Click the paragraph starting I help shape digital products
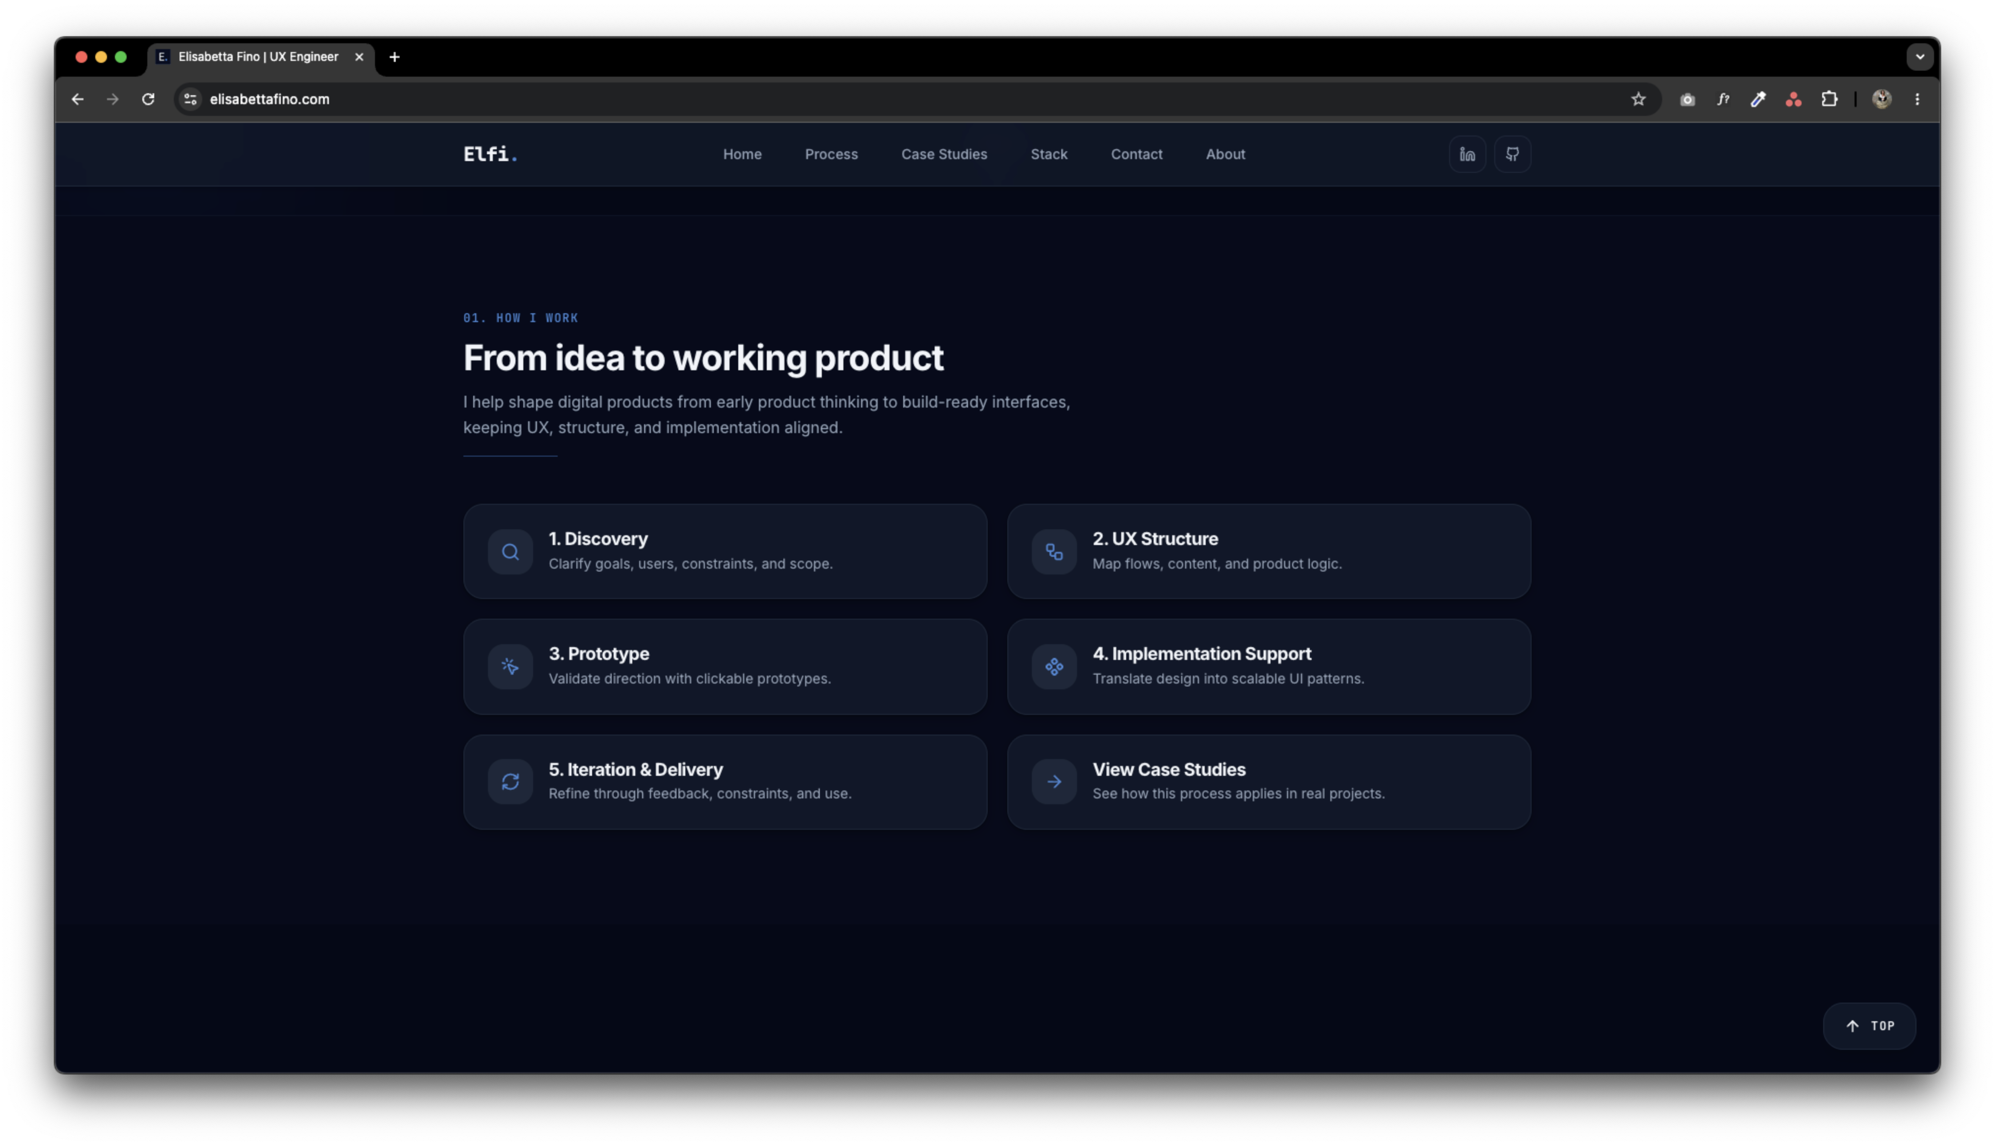The width and height of the screenshot is (1995, 1146). (x=766, y=415)
